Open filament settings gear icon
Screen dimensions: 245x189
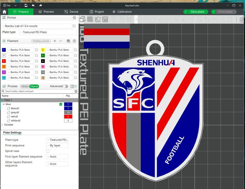click(x=74, y=41)
